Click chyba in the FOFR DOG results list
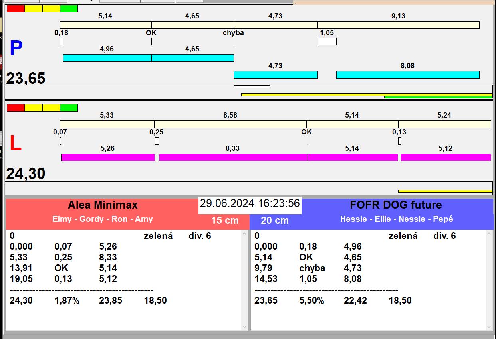 312,268
